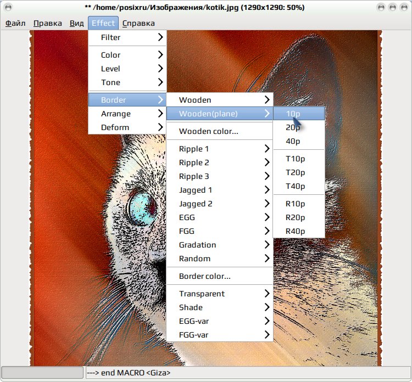Expand the Arrange submenu
This screenshot has height=382, width=412.
[x=127, y=114]
